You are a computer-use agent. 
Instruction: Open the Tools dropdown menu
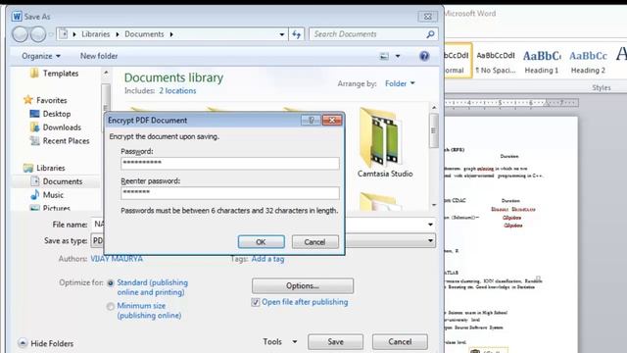pos(280,341)
